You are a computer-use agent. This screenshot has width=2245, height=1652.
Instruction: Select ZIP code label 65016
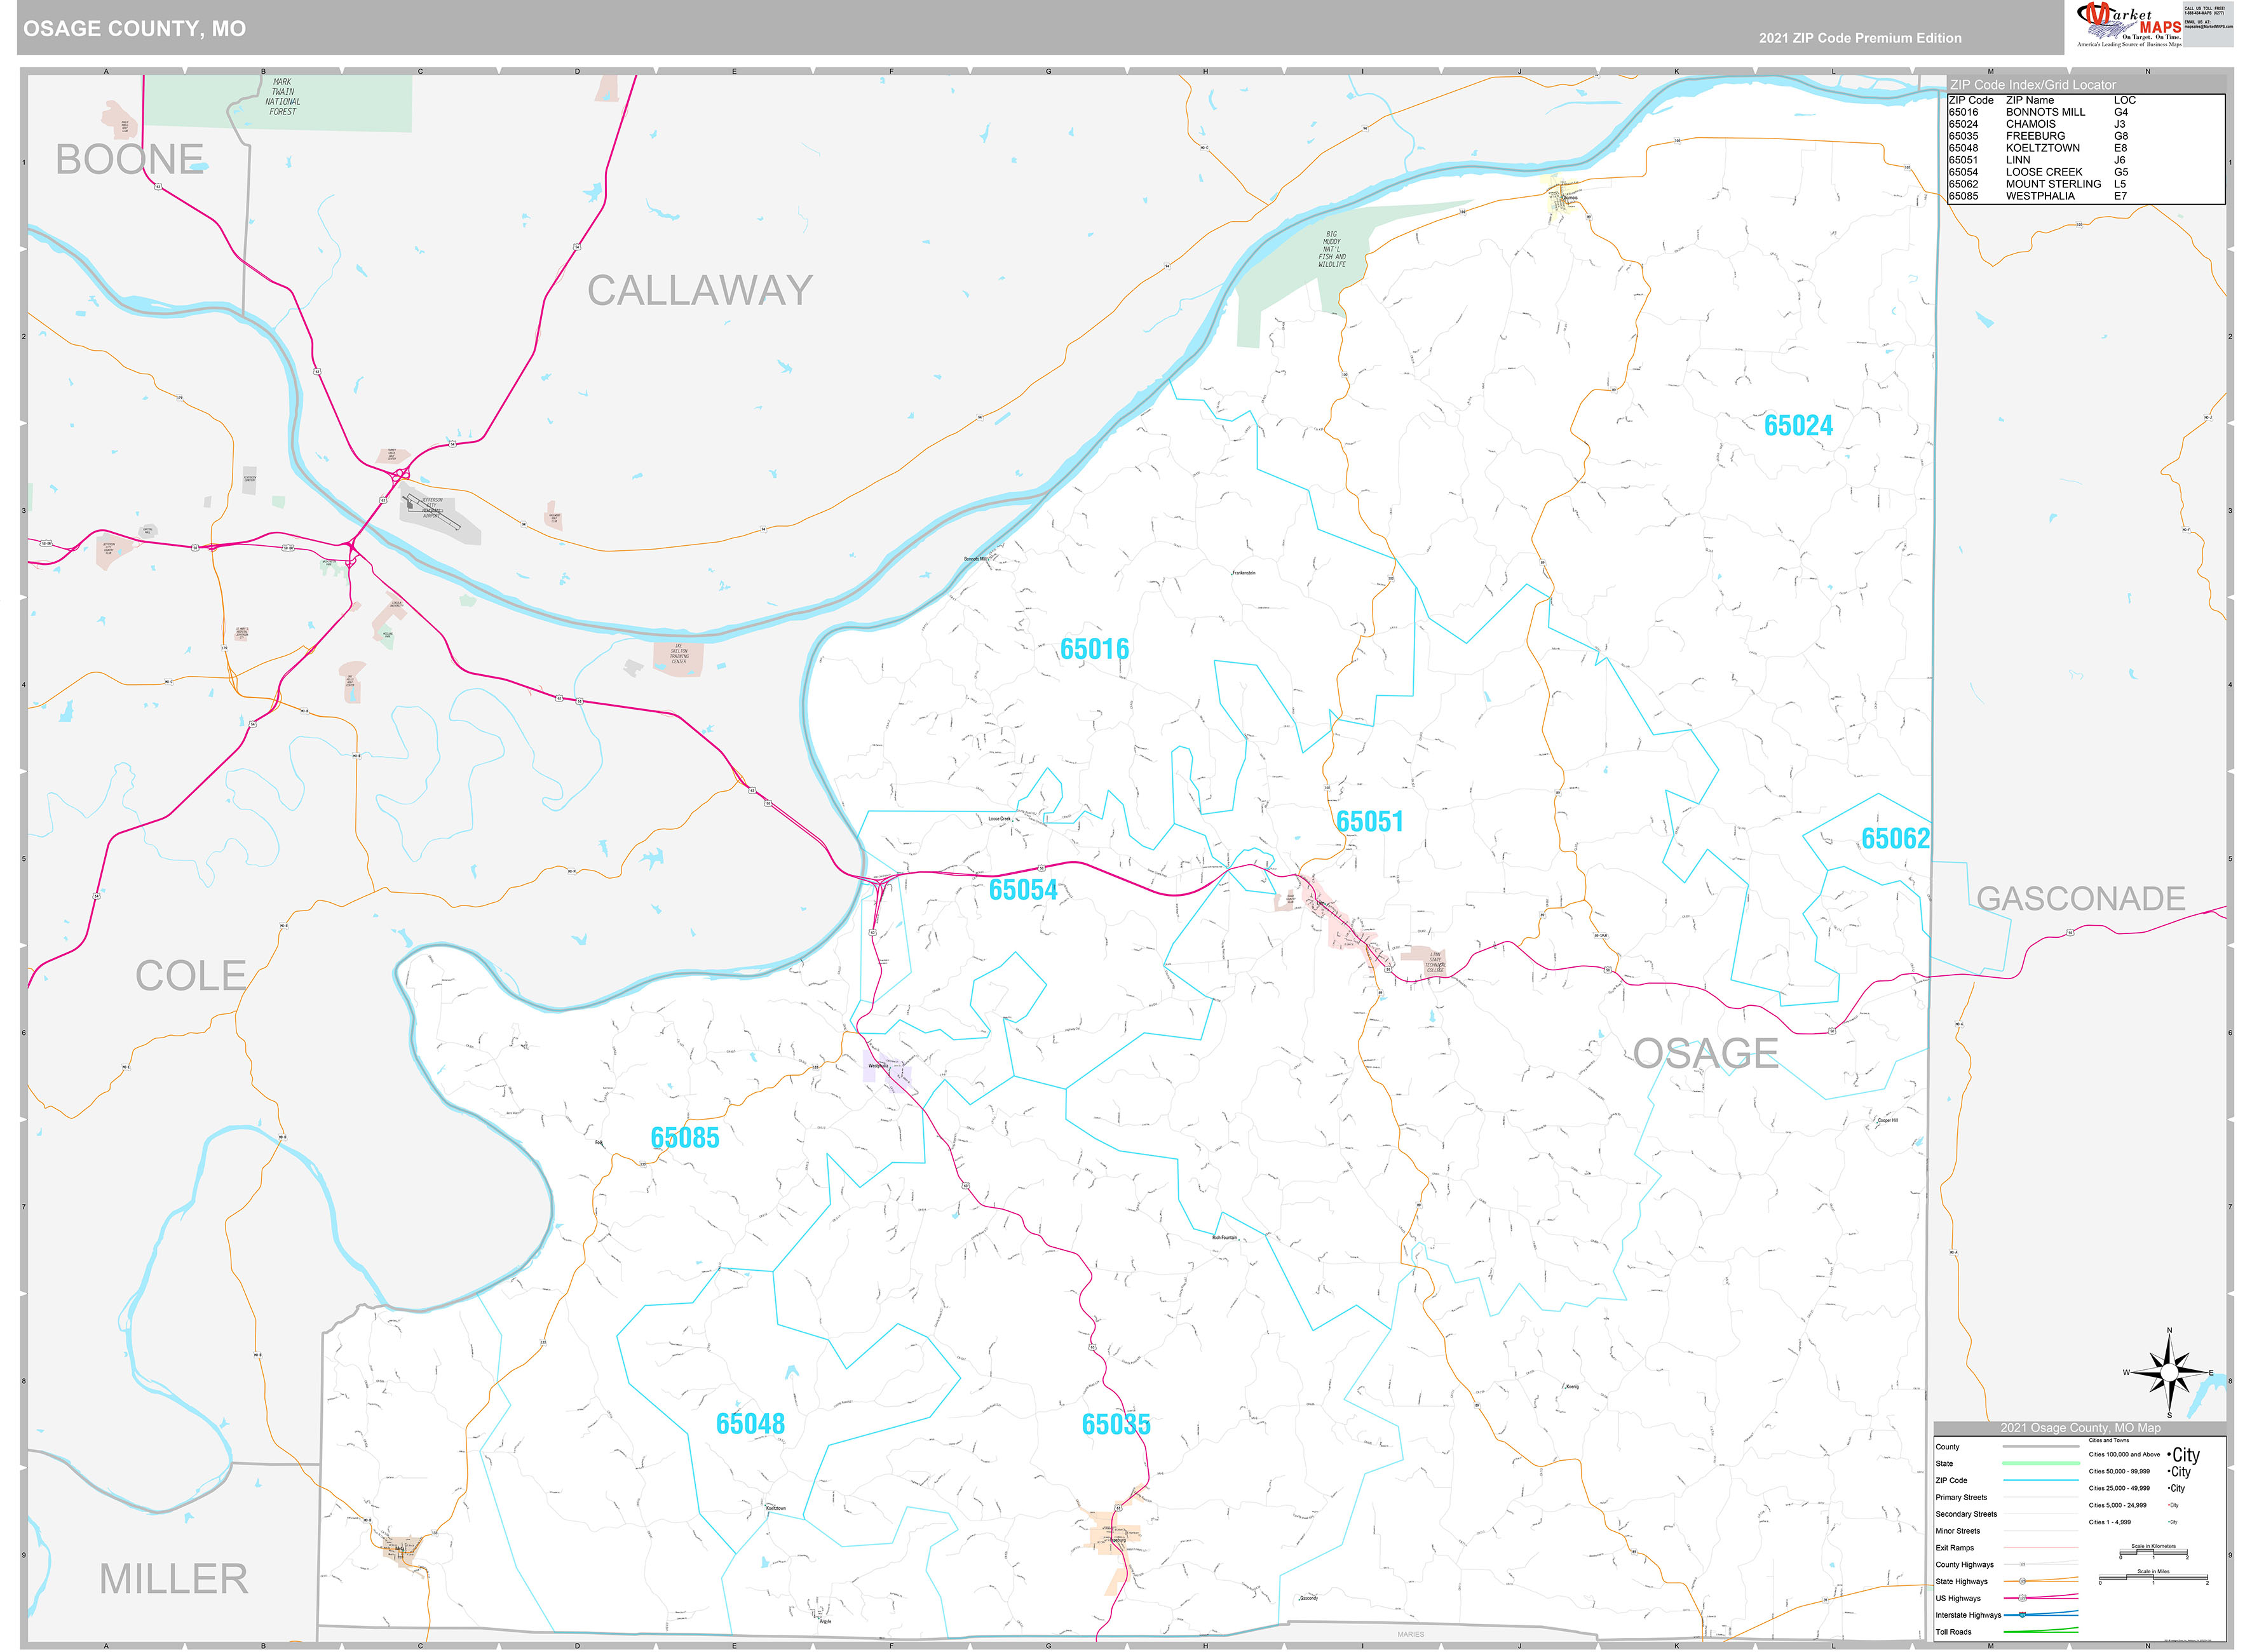pos(1094,650)
